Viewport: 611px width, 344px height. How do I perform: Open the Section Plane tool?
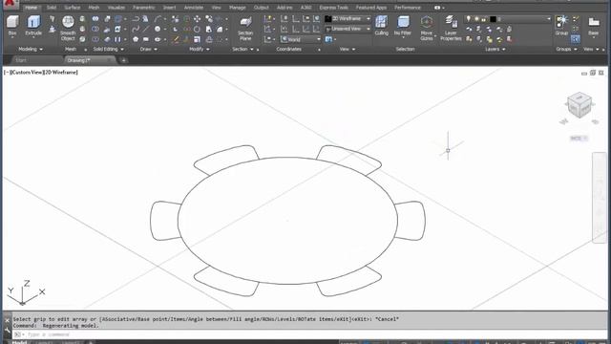[x=245, y=28]
